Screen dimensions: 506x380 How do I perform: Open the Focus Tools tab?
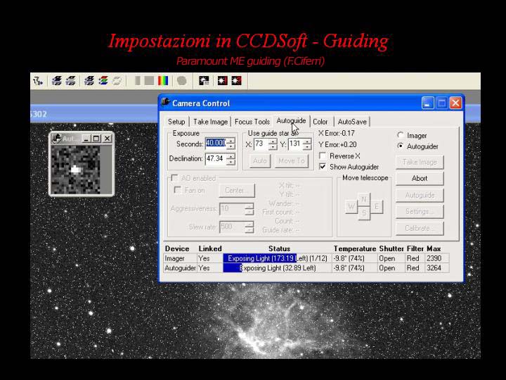point(252,122)
